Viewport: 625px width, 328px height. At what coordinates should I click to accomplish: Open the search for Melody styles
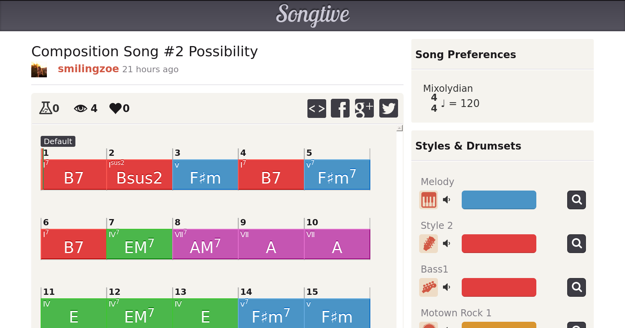click(576, 200)
